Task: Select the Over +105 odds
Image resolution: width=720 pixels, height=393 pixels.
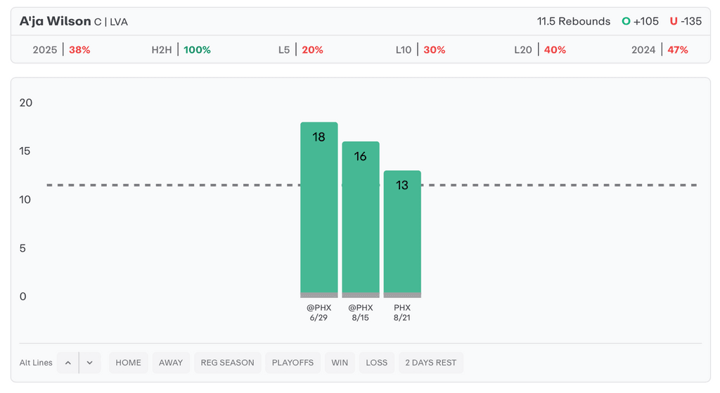Action: pyautogui.click(x=641, y=21)
